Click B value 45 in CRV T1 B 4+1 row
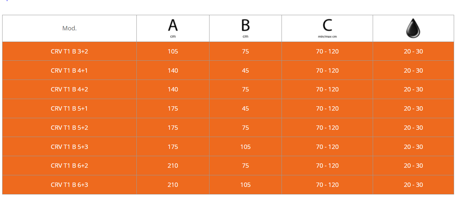 coord(245,70)
